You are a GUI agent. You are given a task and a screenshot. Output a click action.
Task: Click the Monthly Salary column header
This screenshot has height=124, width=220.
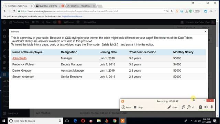pyautogui.click(x=183, y=52)
